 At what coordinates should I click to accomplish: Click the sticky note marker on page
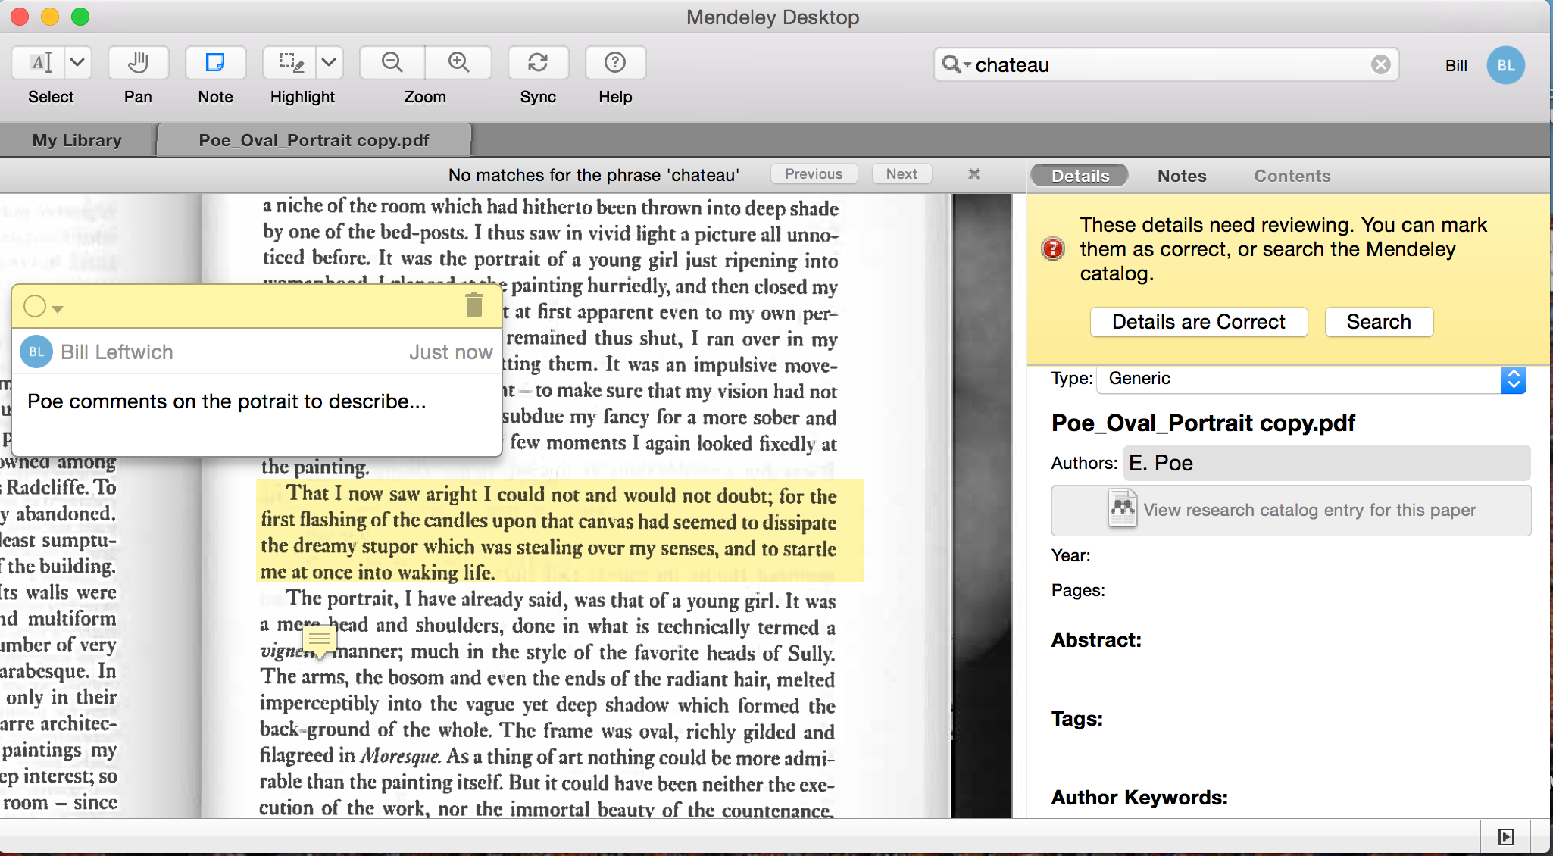pyautogui.click(x=320, y=641)
